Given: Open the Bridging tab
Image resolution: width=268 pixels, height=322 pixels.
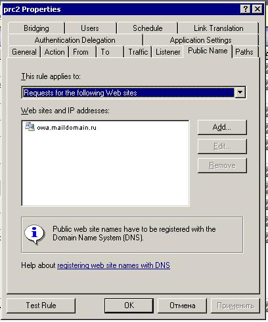Looking at the screenshot, I should 36,28.
